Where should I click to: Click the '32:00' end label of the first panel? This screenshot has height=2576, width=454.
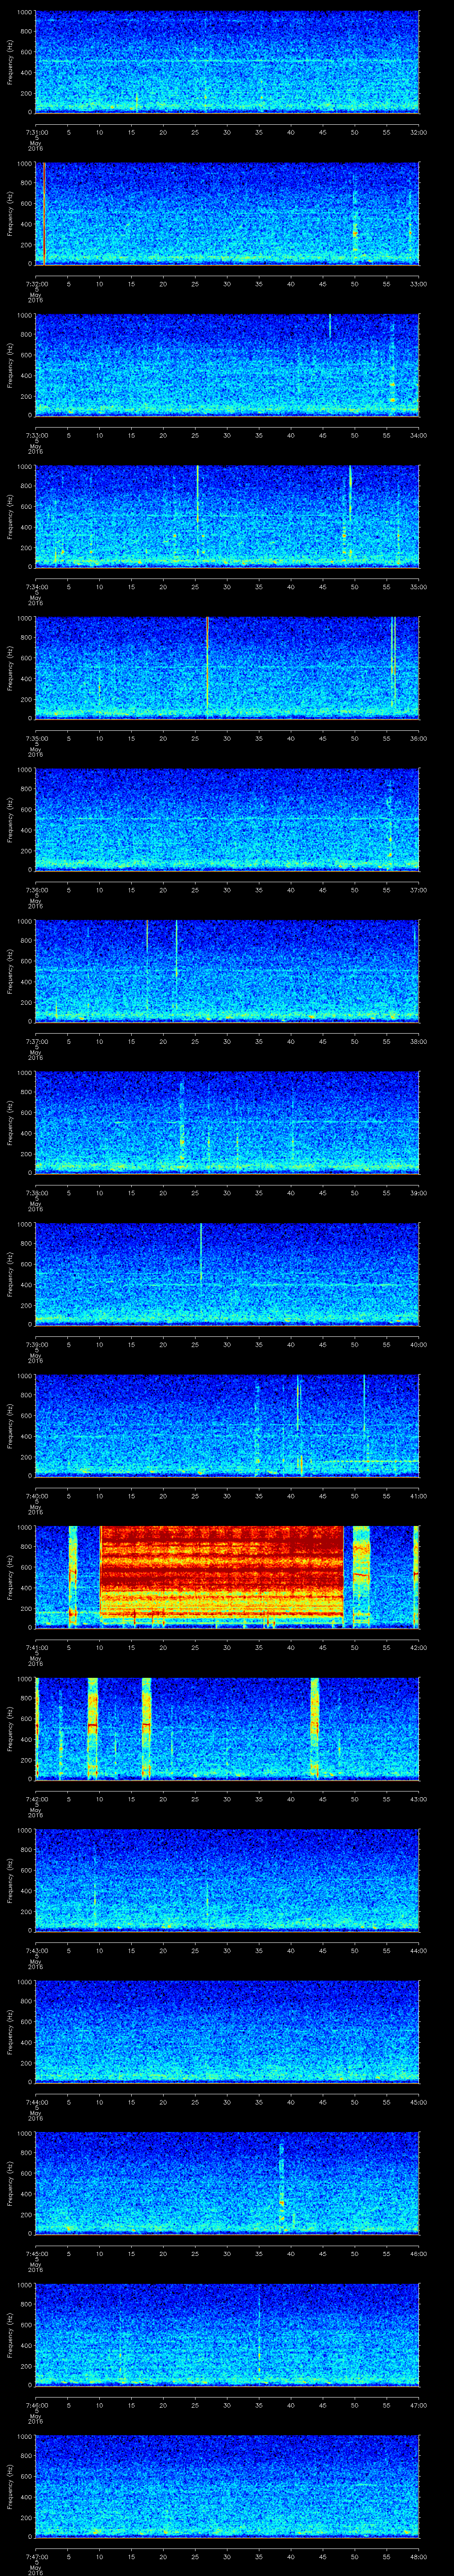pyautogui.click(x=418, y=131)
